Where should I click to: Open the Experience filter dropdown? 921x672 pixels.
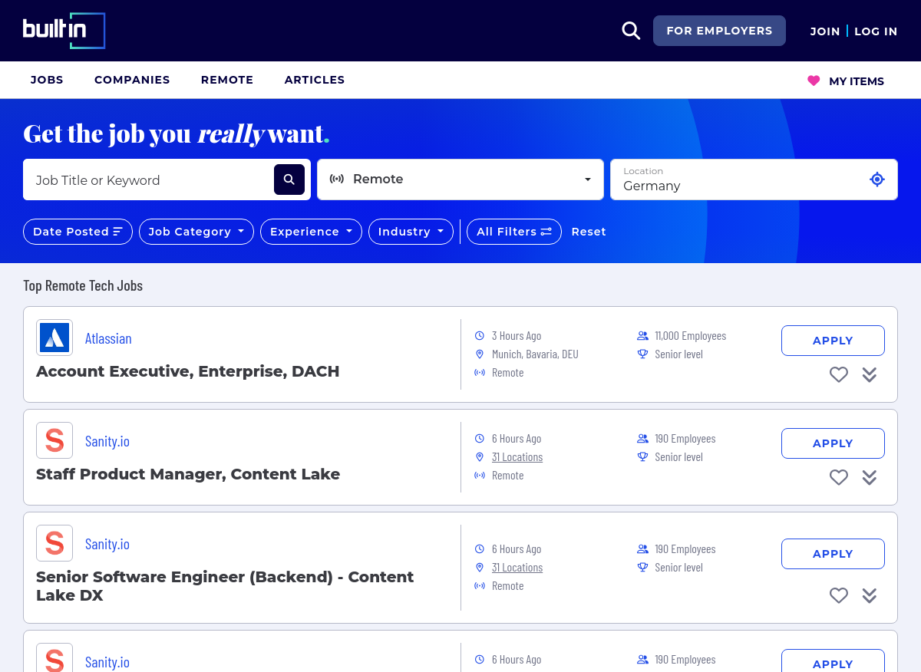coord(311,232)
